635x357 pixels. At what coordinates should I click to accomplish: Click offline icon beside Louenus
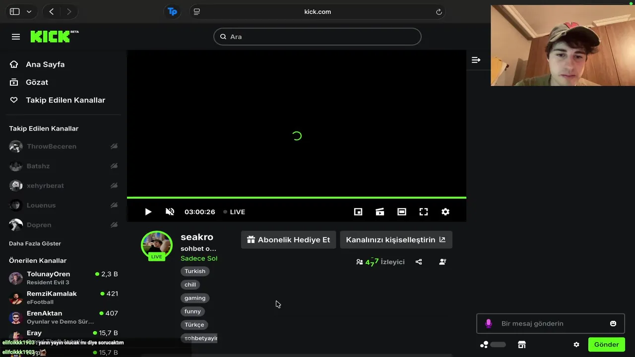(114, 205)
